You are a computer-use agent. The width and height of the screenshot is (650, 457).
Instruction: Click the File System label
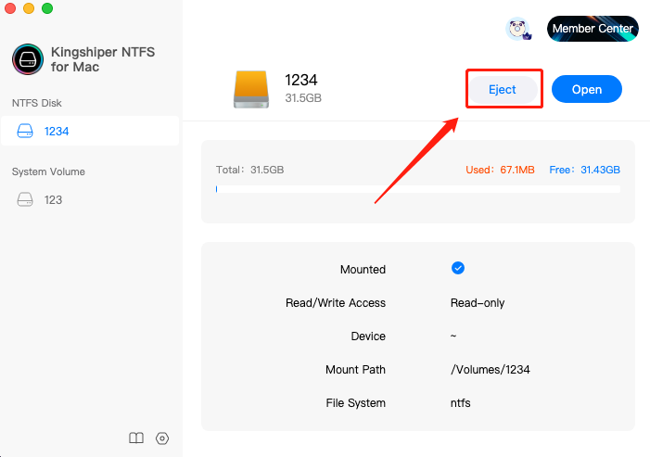click(355, 402)
